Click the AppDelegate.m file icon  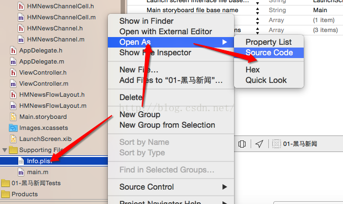pos(13,62)
